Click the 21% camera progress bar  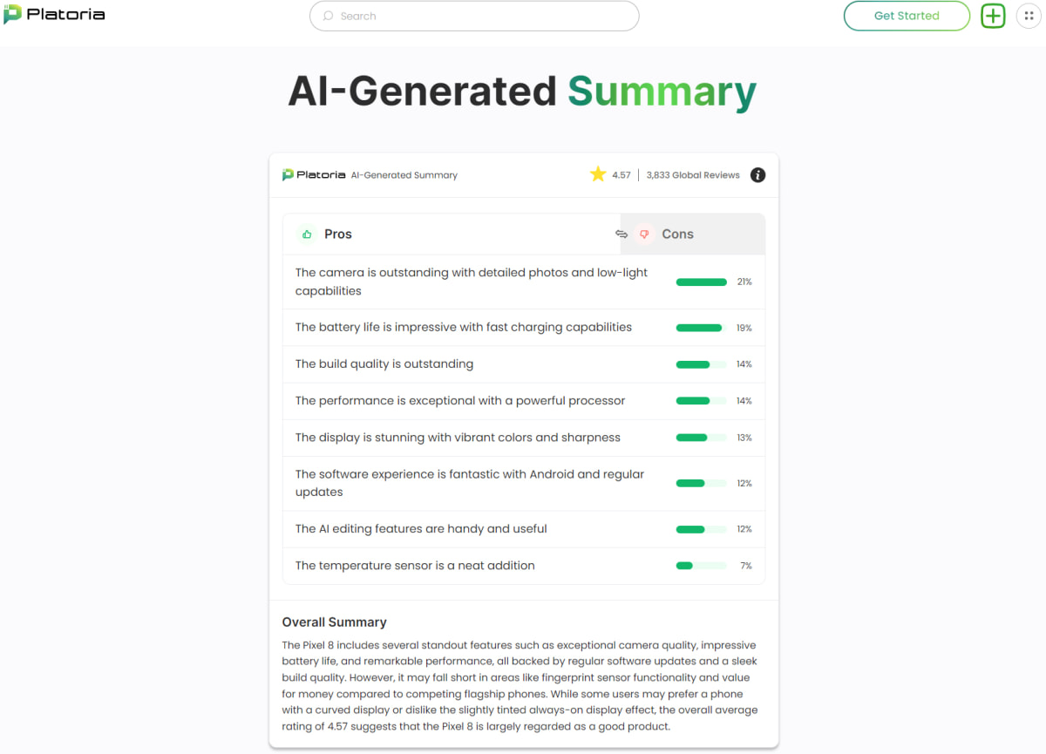(702, 282)
